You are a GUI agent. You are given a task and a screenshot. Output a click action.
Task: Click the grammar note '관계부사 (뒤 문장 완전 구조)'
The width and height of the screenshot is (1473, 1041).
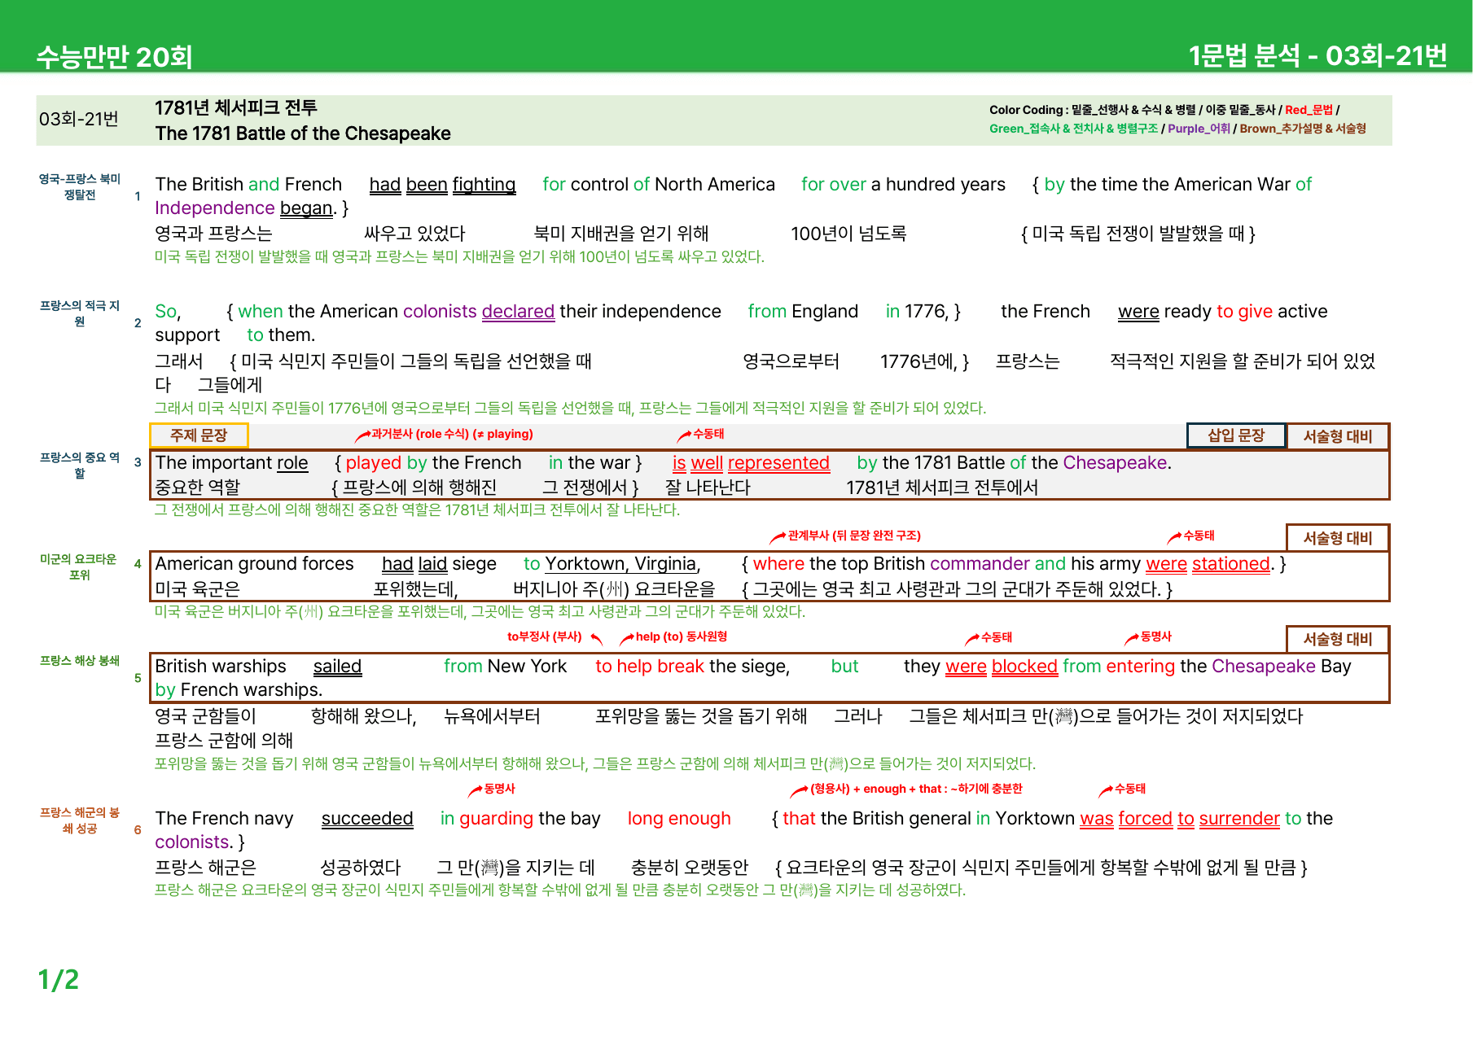tap(854, 536)
